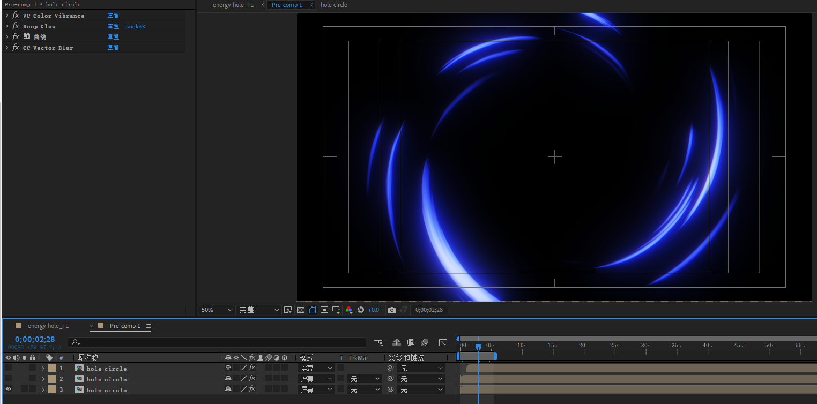The width and height of the screenshot is (817, 404).
Task: Expand the Deep Glow effect properties
Action: tap(6, 26)
